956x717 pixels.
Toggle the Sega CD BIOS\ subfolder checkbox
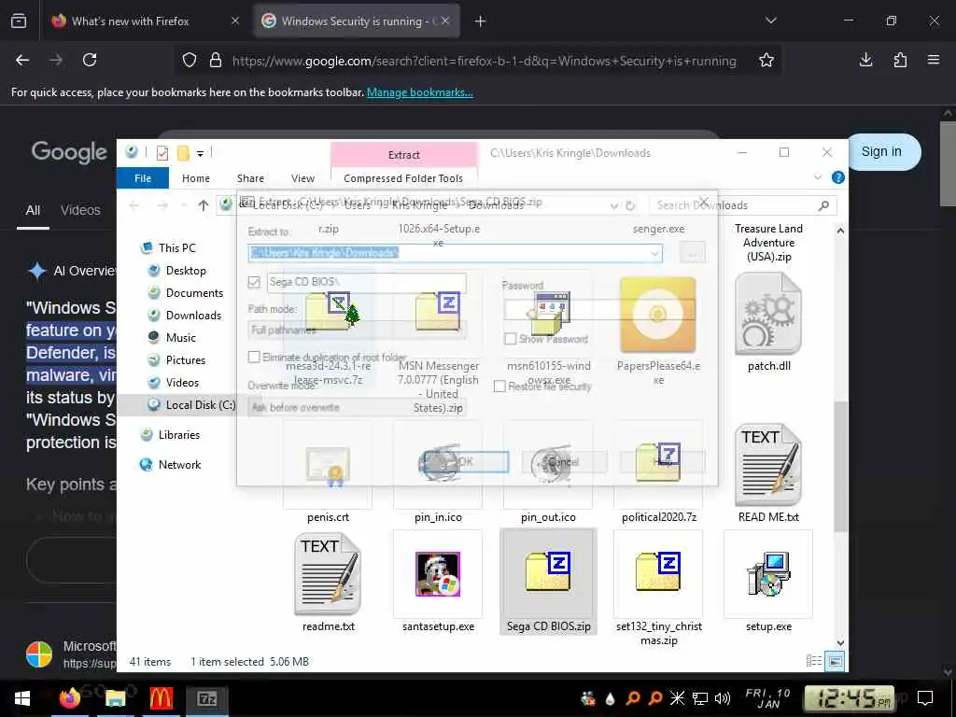[x=254, y=282]
